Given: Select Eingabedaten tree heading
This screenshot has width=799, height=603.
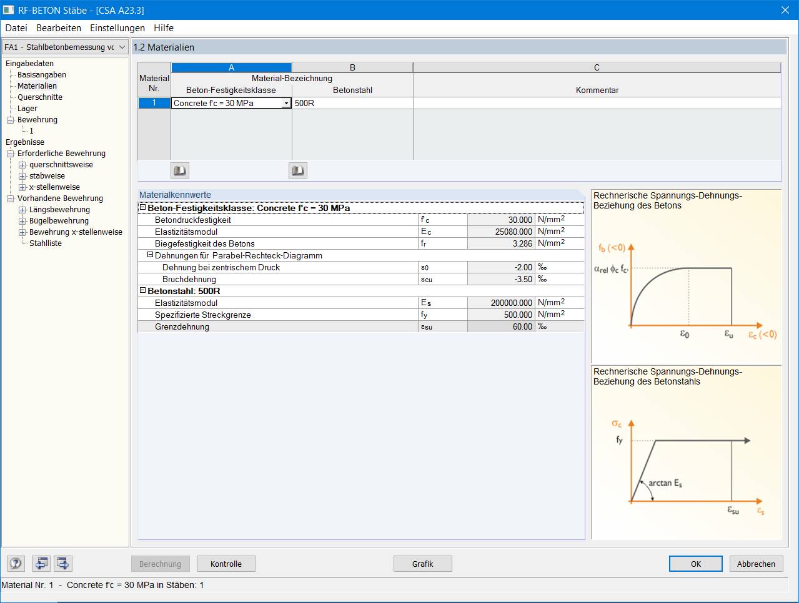Looking at the screenshot, I should (29, 64).
